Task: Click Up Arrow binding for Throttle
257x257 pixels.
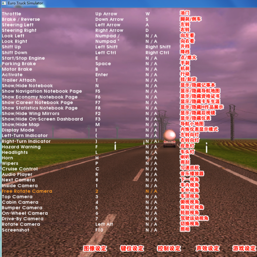Action: pos(106,14)
